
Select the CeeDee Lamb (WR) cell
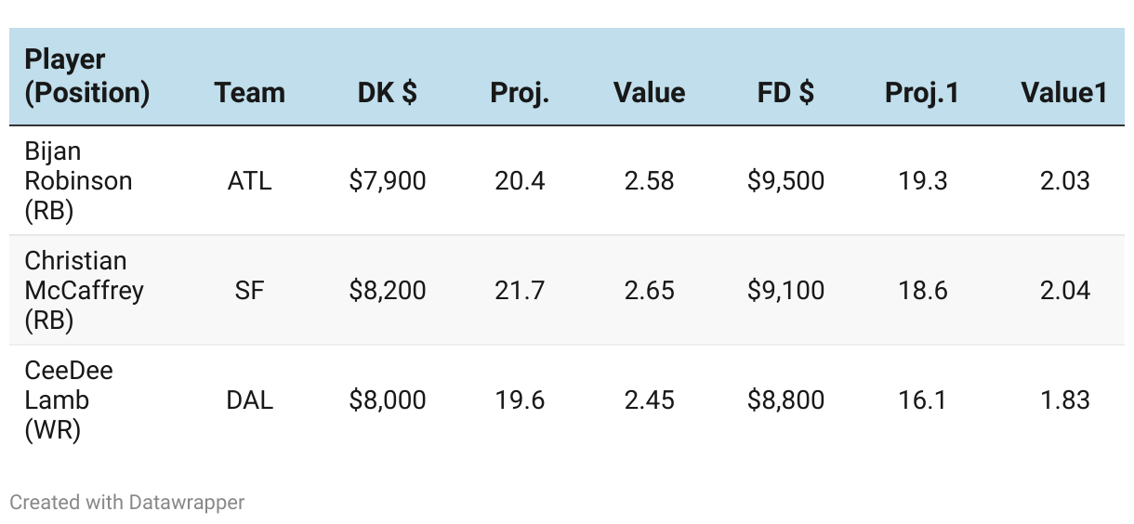coord(69,400)
